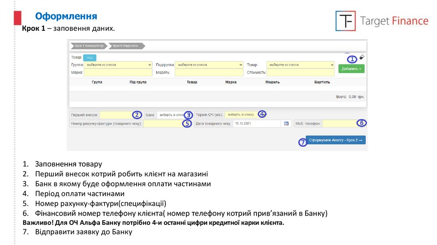This screenshot has height=245, width=437.
Task: Click the bold Важливо! Альфа Банку note
Action: [x=153, y=223]
